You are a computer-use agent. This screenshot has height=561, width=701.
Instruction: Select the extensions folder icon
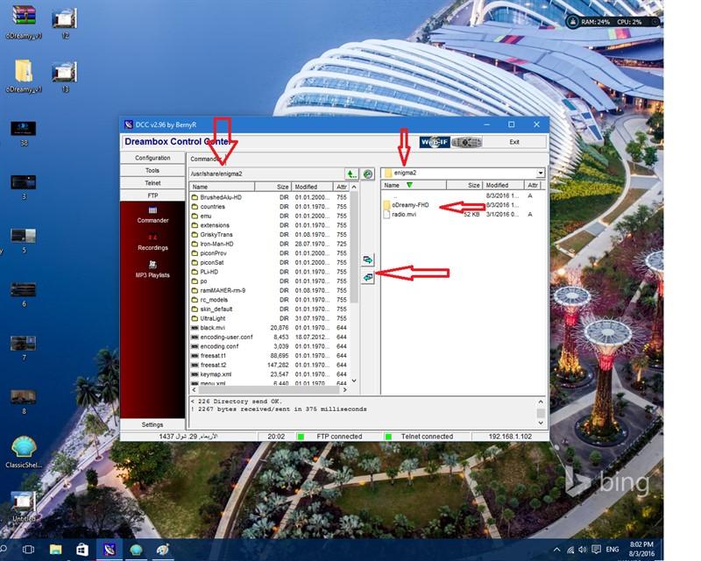(x=195, y=225)
